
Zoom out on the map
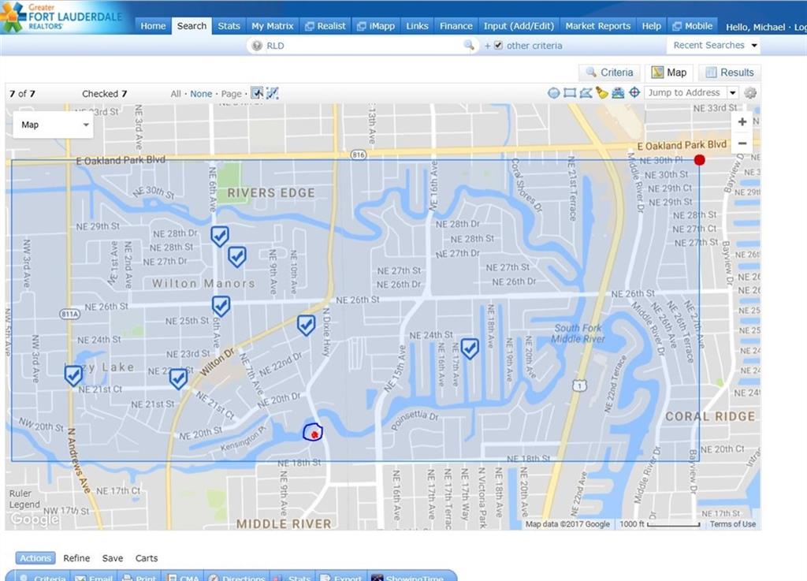(742, 143)
